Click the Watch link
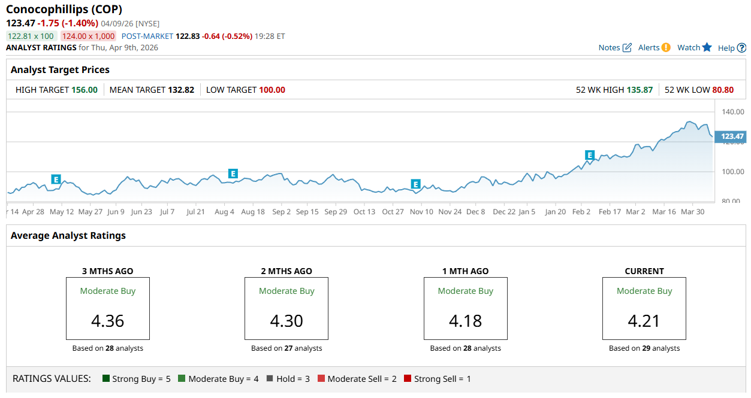The image size is (751, 398). click(689, 48)
